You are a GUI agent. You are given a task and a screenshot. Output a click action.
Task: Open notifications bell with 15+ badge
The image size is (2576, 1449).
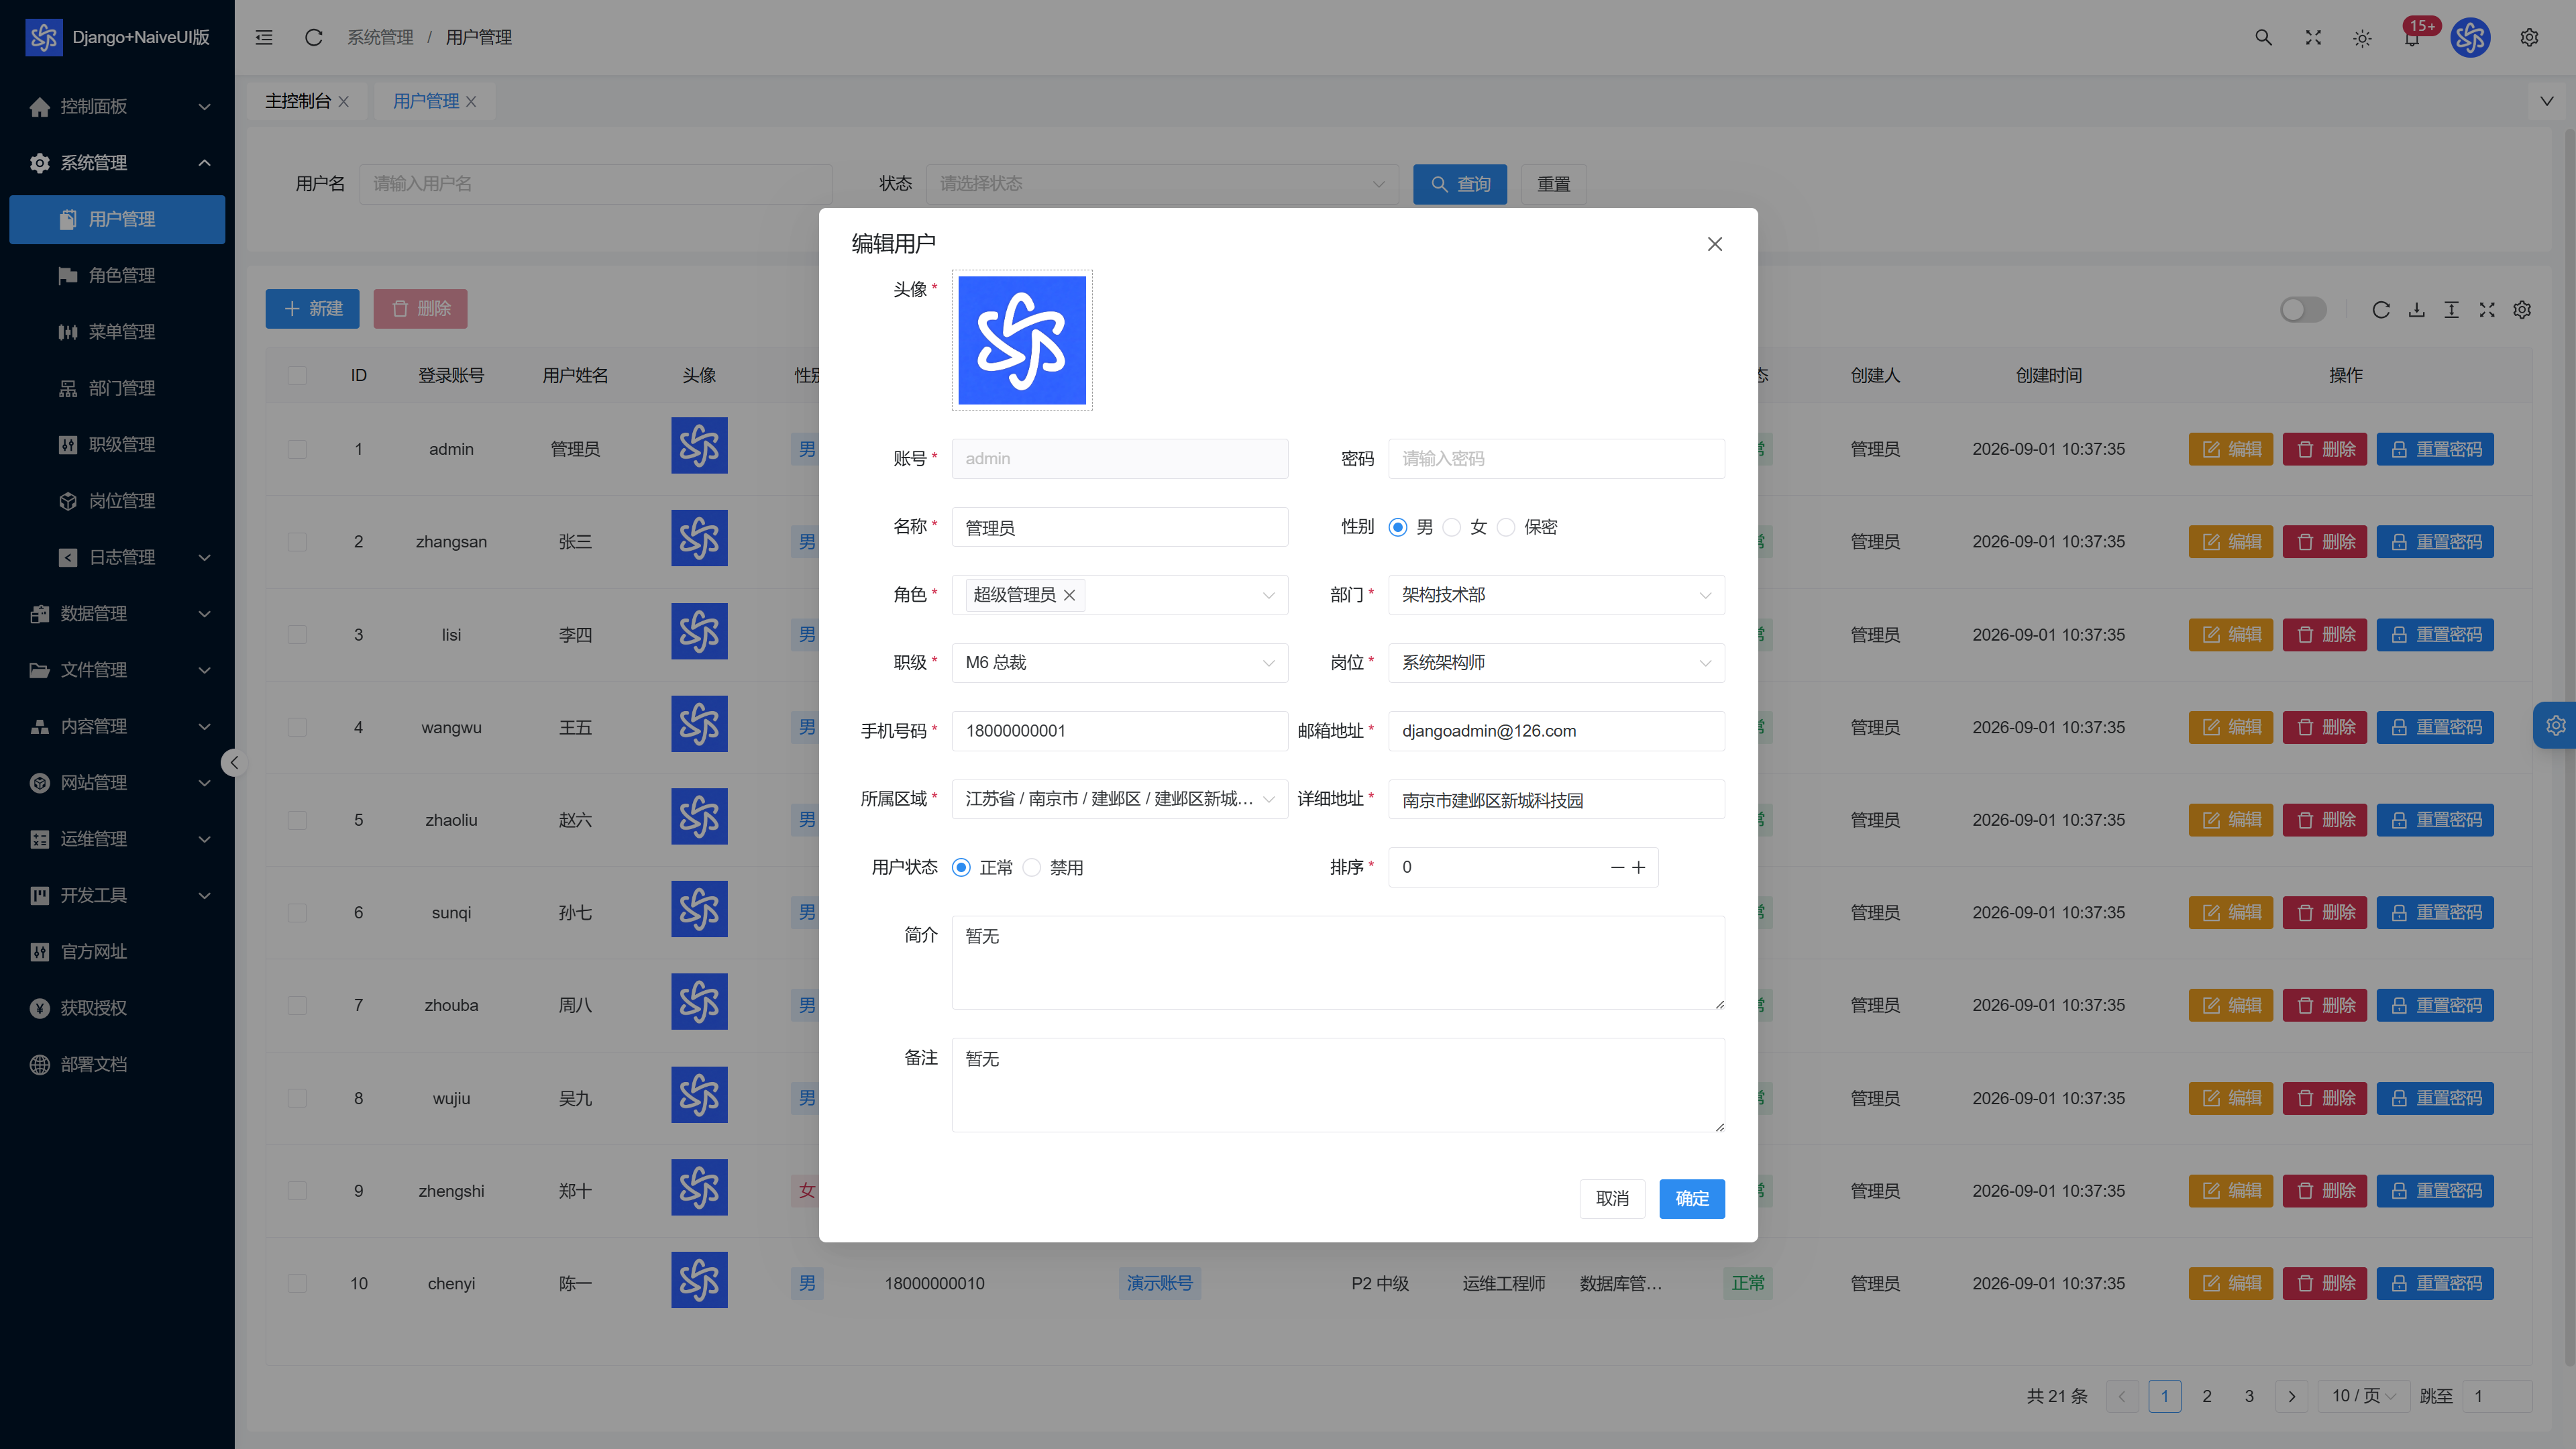tap(2412, 37)
